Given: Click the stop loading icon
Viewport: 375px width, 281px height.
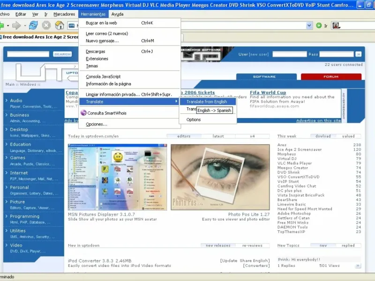Looking at the screenshot, I should 46,25.
